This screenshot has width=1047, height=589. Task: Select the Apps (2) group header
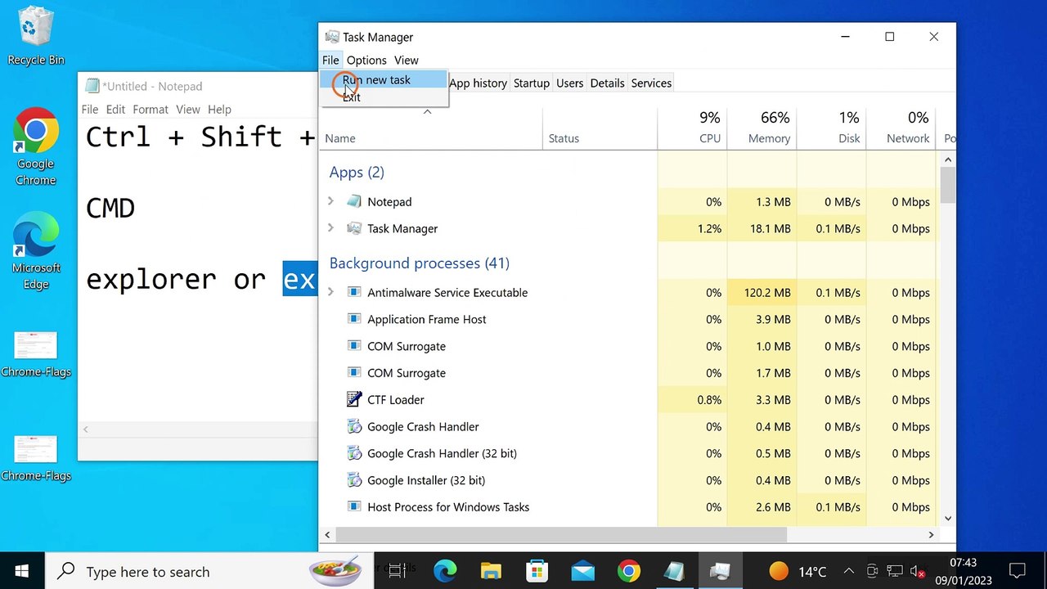[x=356, y=172]
